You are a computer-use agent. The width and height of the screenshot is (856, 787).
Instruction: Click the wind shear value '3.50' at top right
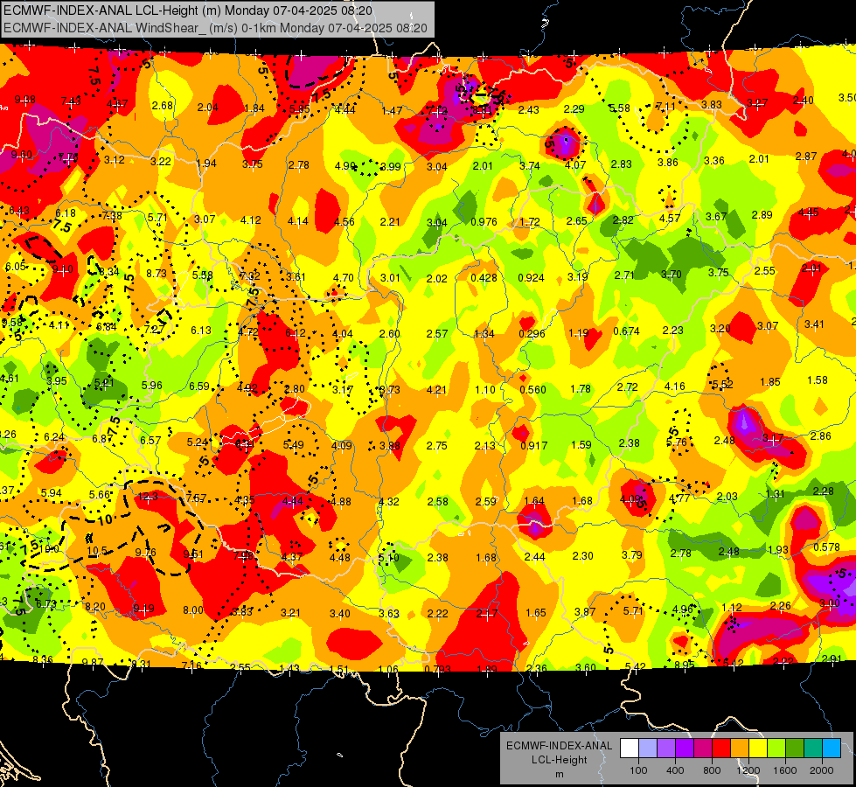pyautogui.click(x=846, y=98)
